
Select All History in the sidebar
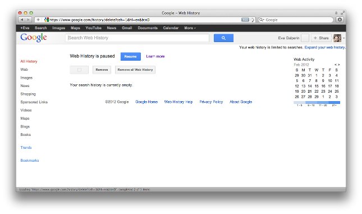29,61
